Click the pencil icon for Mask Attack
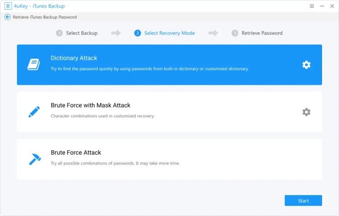 point(34,112)
